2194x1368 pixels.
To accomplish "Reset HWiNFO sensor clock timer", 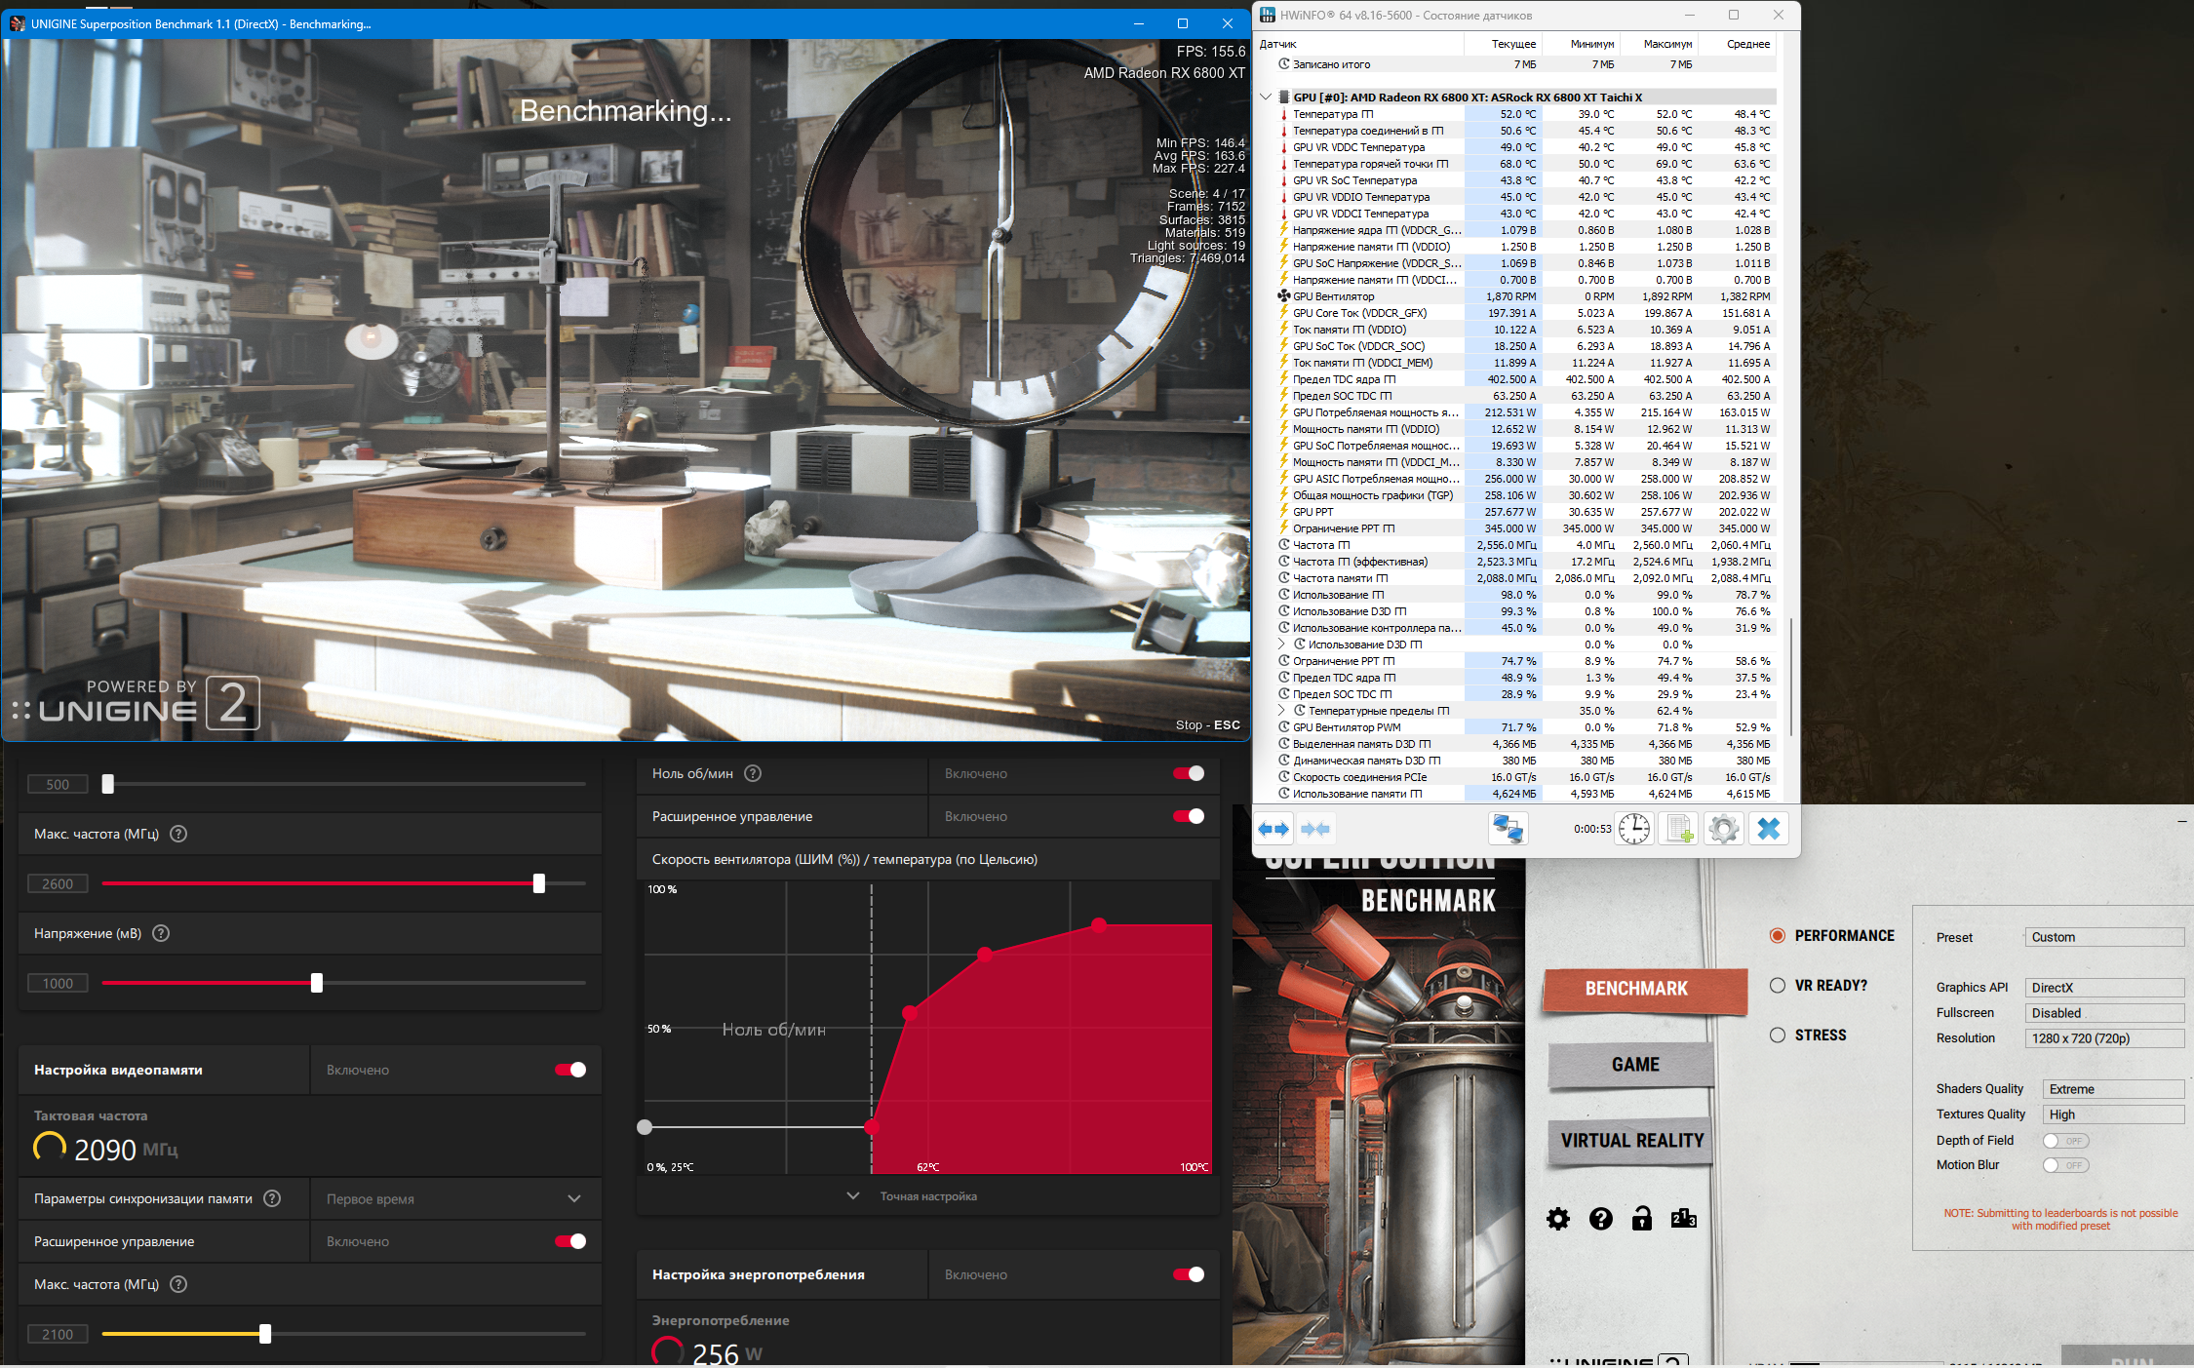I will pyautogui.click(x=1634, y=829).
